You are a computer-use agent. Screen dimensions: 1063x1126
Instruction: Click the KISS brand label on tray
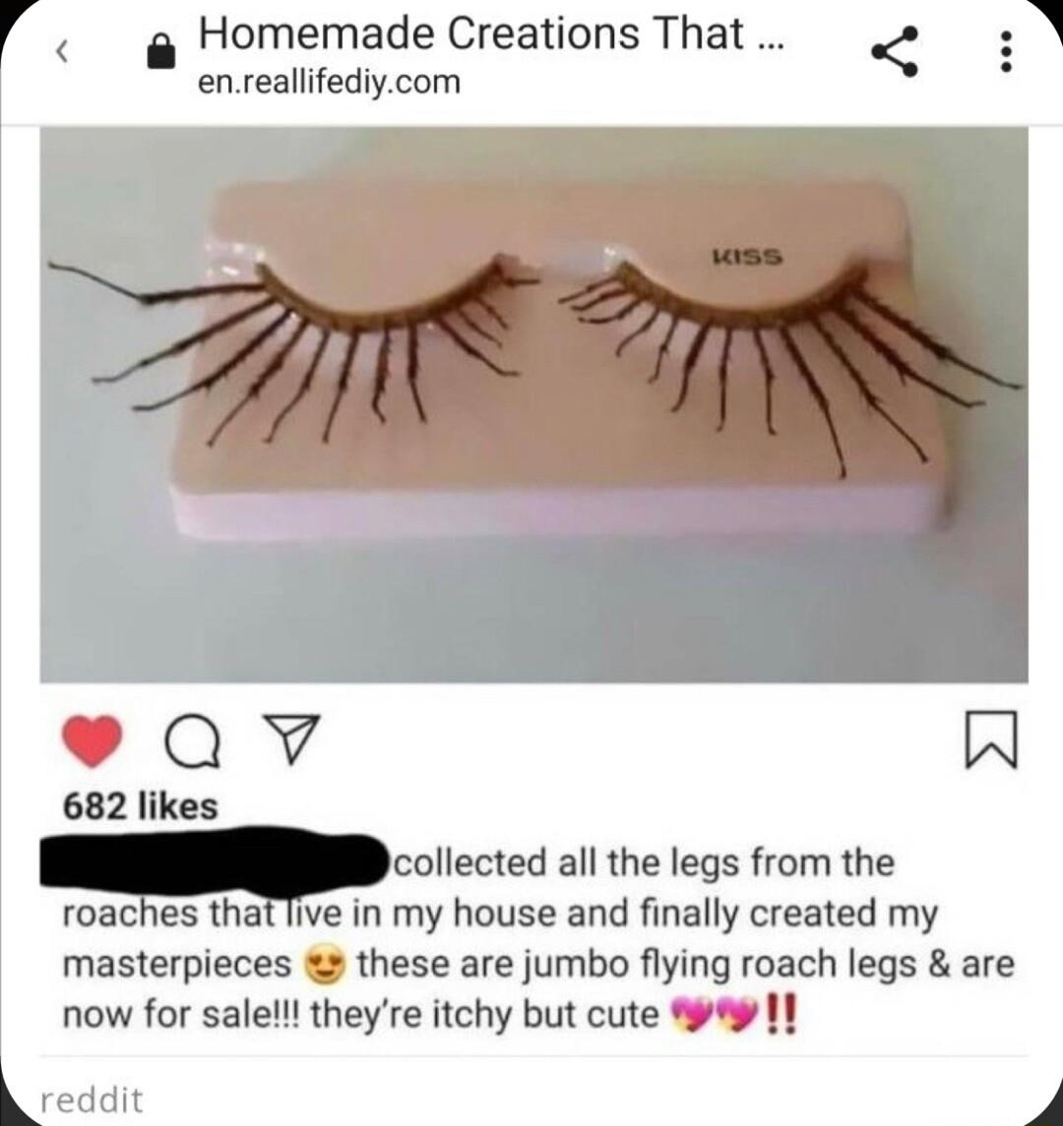tap(746, 256)
